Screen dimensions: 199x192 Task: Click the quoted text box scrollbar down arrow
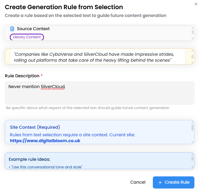click(x=193, y=62)
